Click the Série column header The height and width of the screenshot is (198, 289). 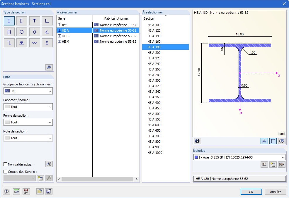74,18
